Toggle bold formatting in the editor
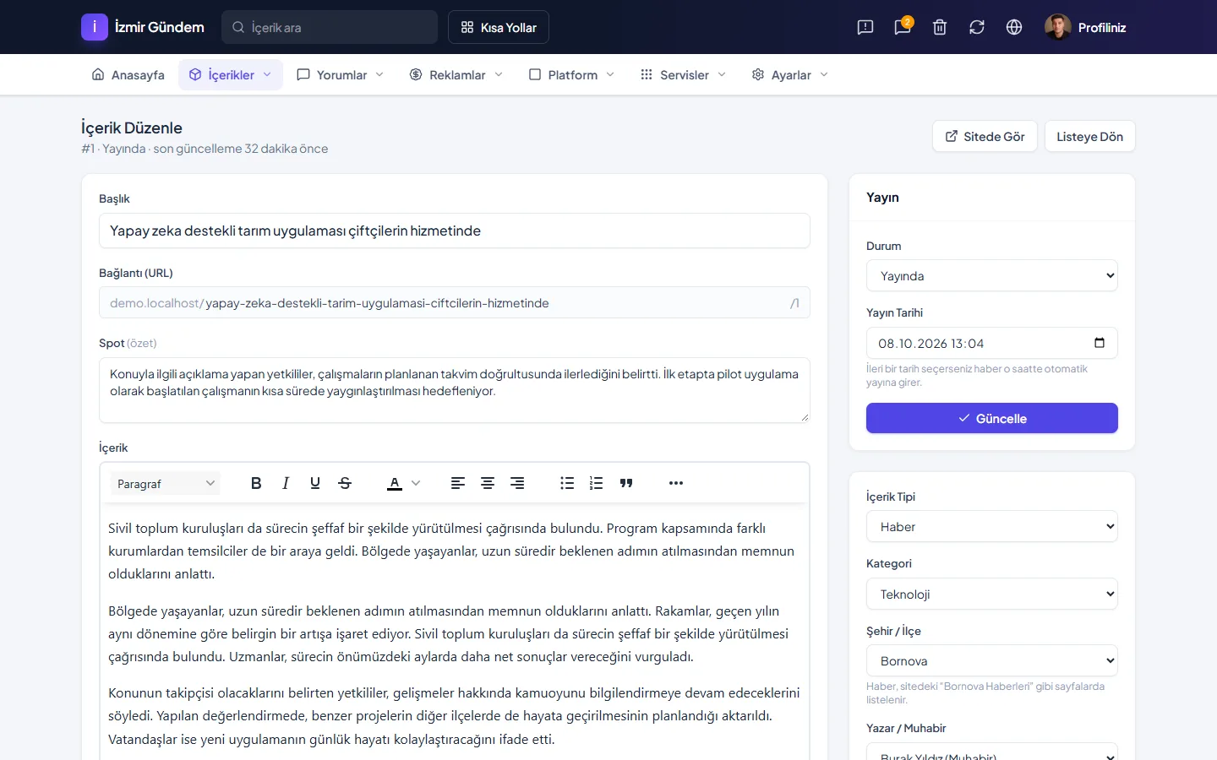 click(x=256, y=483)
